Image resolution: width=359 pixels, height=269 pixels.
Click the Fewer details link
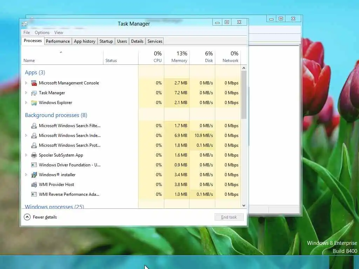pos(45,217)
